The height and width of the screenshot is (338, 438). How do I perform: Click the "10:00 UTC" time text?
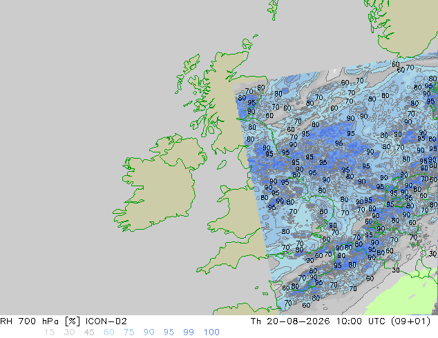click(x=359, y=321)
